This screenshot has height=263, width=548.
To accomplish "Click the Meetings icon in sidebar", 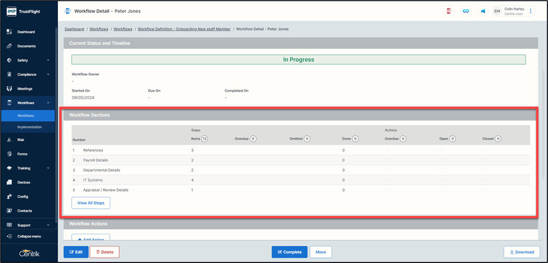I will point(9,89).
